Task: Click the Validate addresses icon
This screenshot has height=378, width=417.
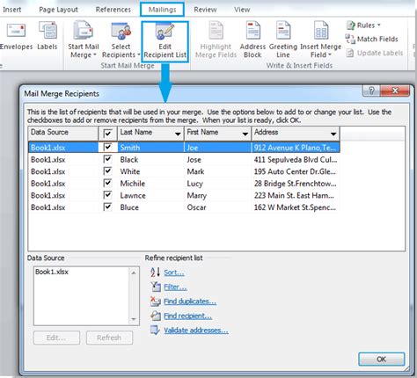Action: coord(155,331)
